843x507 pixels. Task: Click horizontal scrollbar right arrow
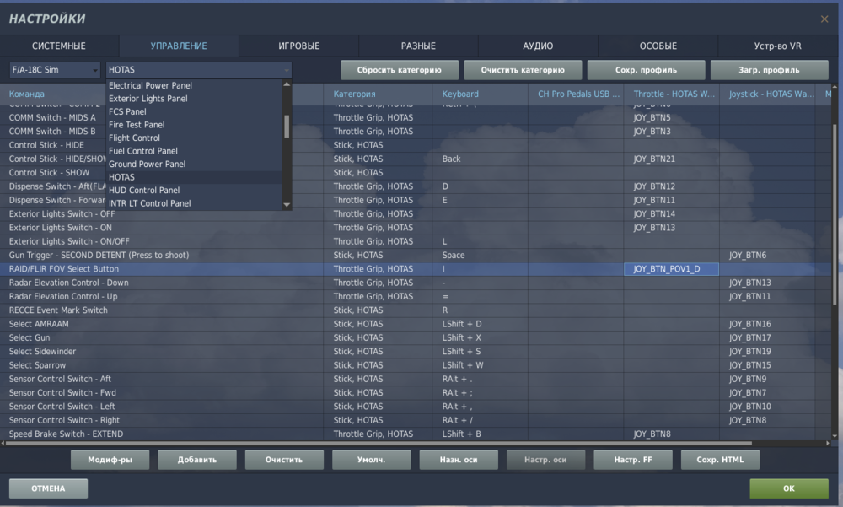(x=828, y=443)
